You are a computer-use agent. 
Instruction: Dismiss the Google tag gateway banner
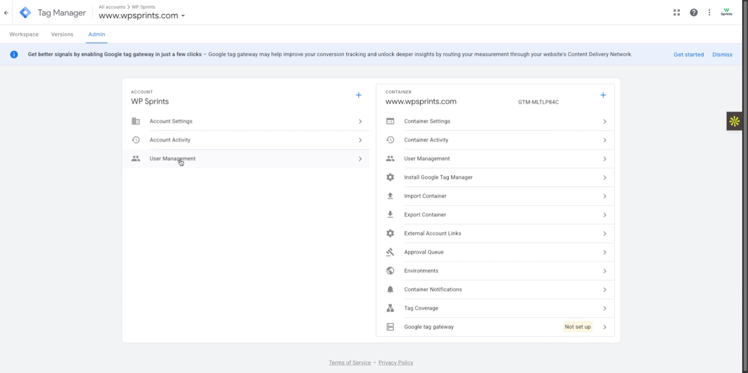point(722,55)
